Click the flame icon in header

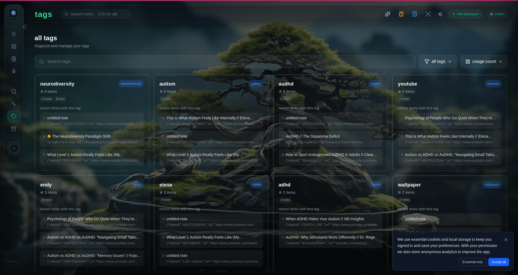click(x=440, y=14)
